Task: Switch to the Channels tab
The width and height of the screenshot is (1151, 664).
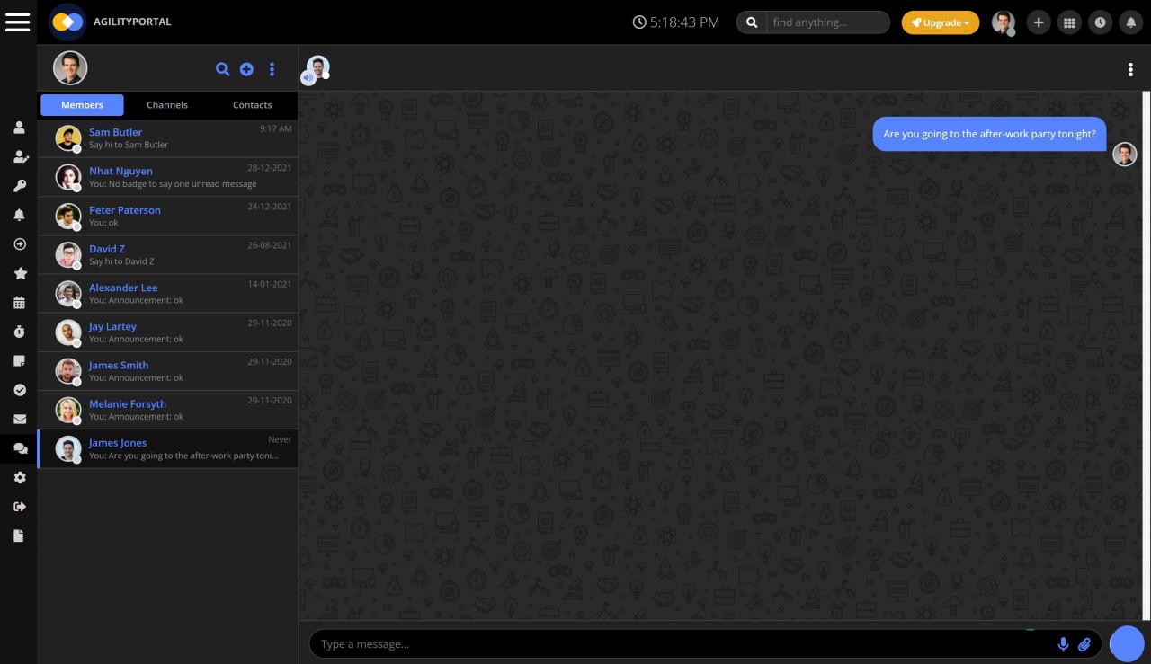Action: click(167, 105)
